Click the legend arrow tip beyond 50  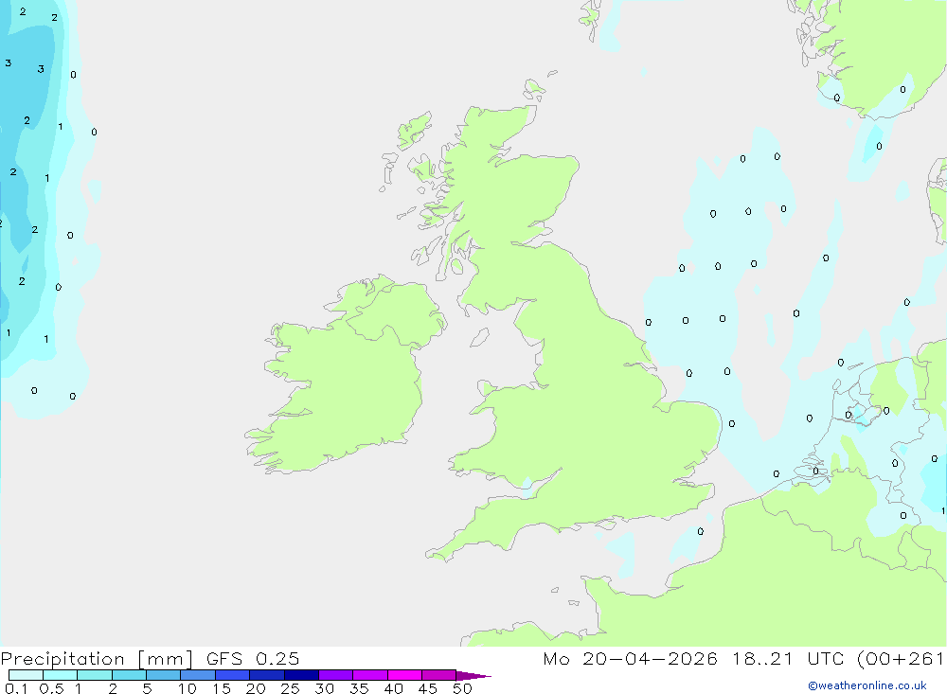[x=473, y=676]
